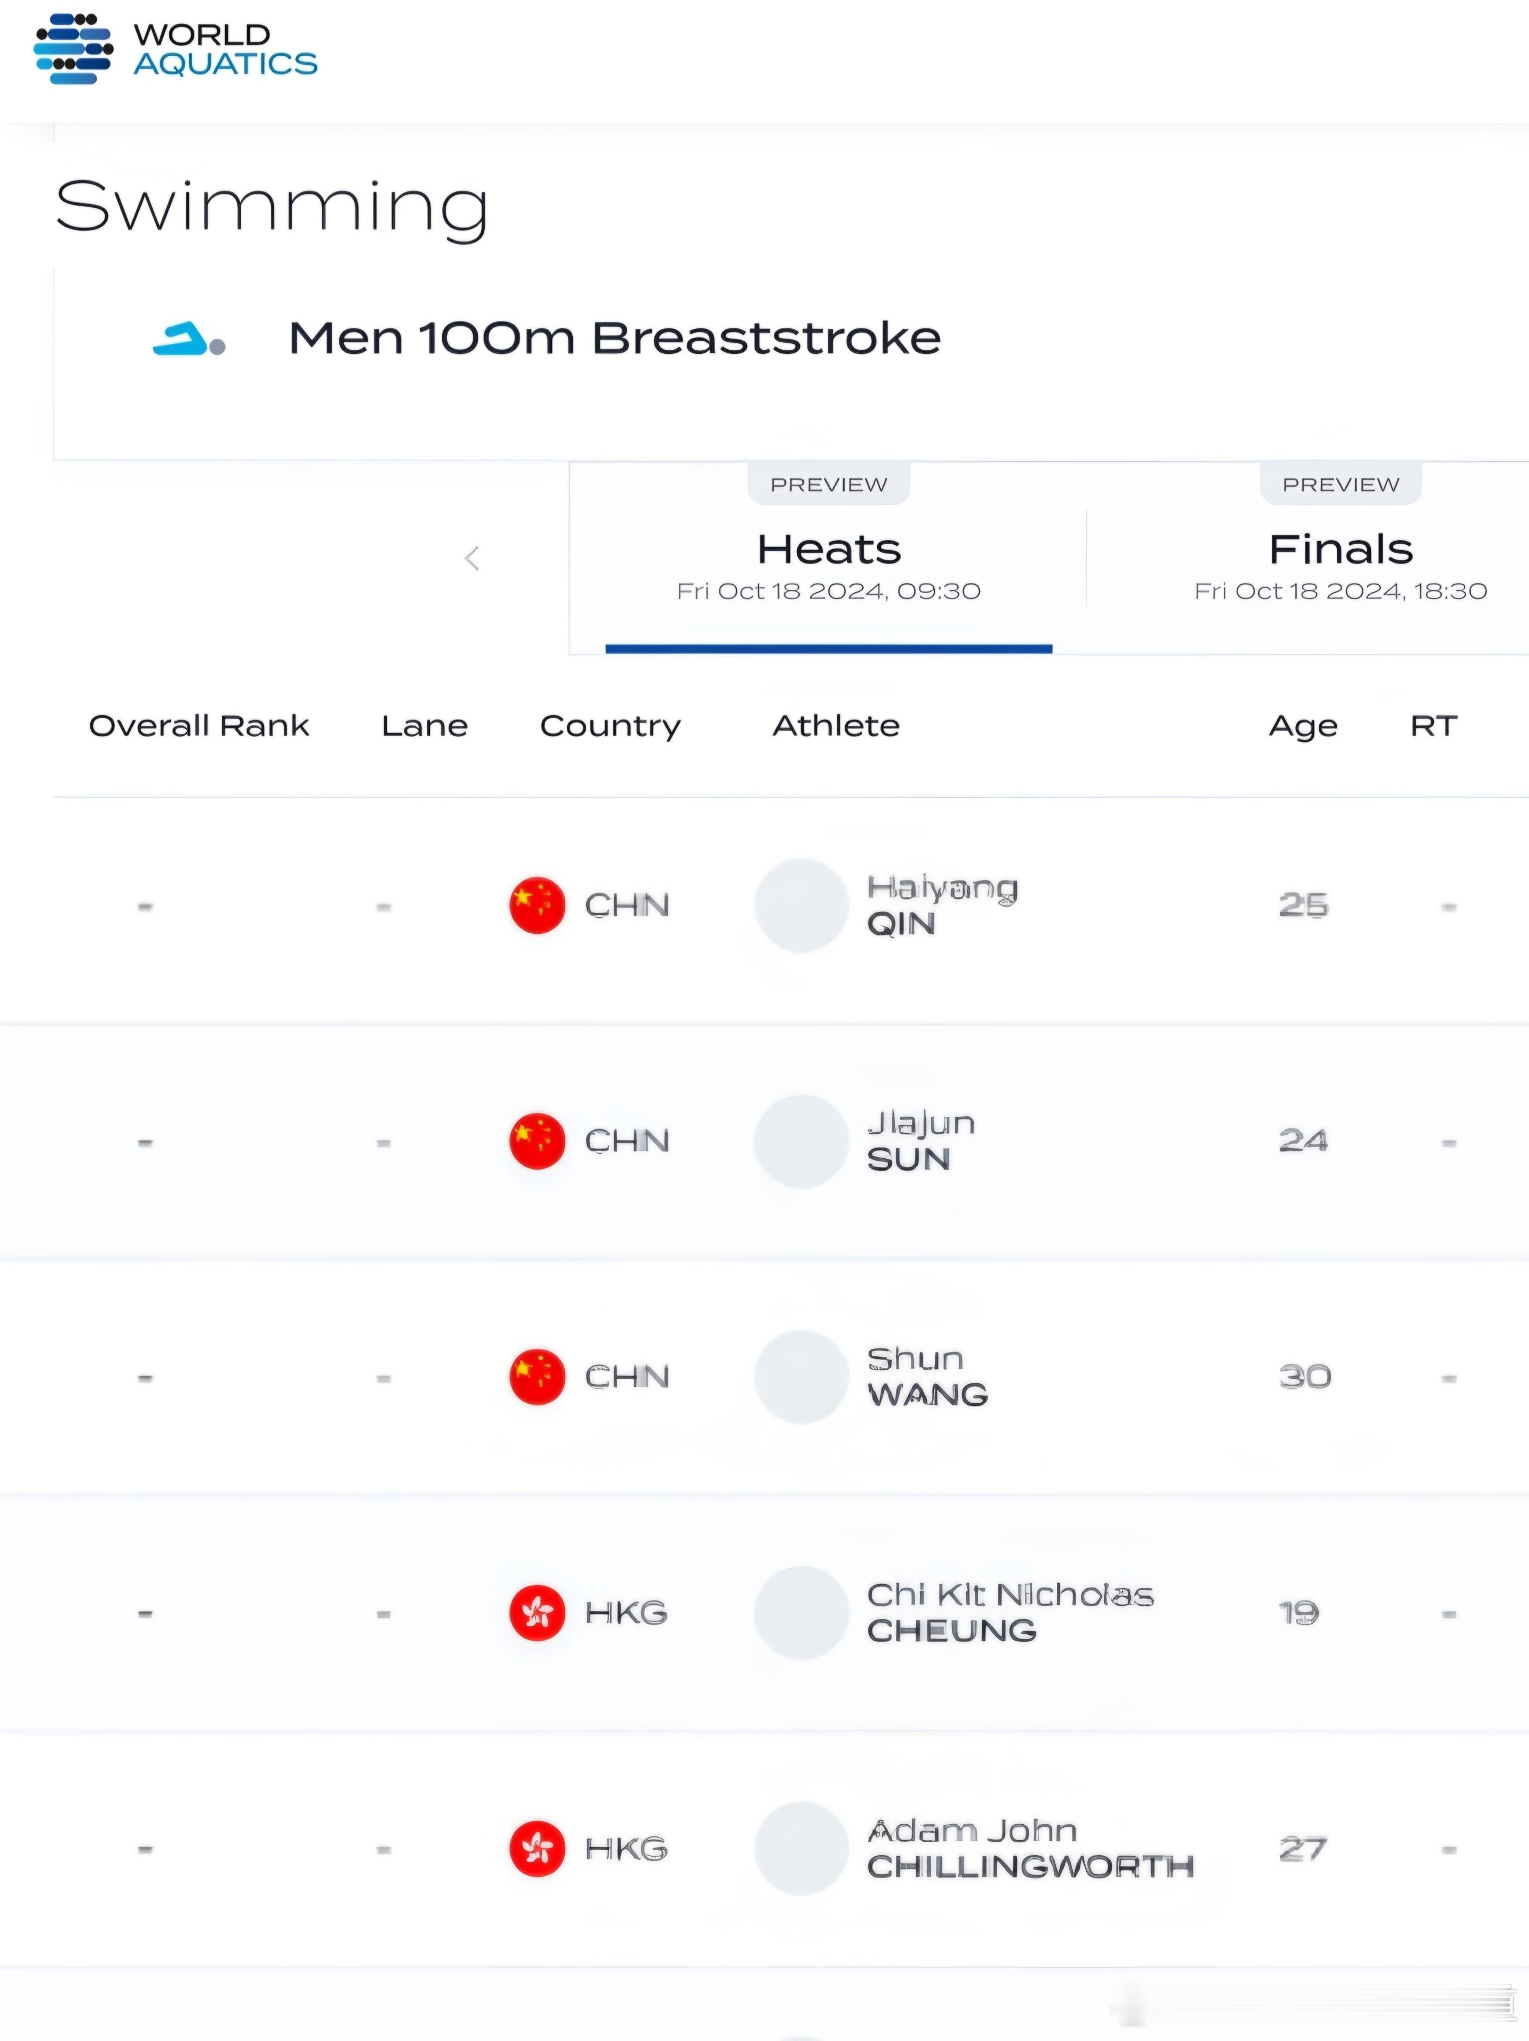The width and height of the screenshot is (1529, 2041).
Task: Open Chi Kit Nicholas CHEUNG profile link
Action: pyautogui.click(x=1011, y=1613)
